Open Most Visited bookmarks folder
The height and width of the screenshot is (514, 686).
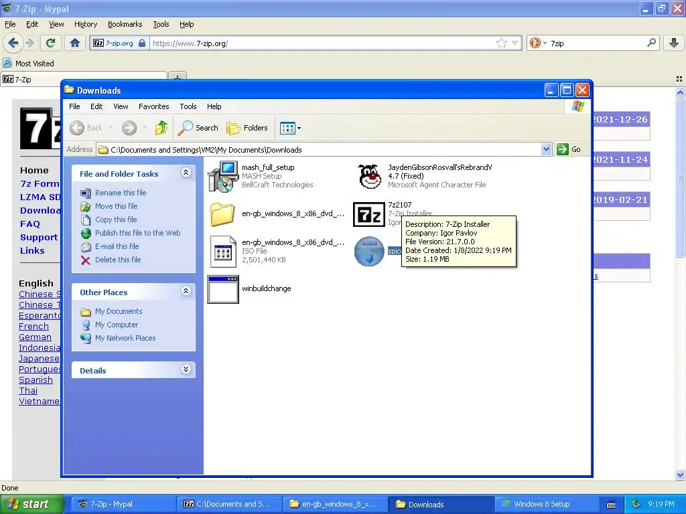[28, 64]
